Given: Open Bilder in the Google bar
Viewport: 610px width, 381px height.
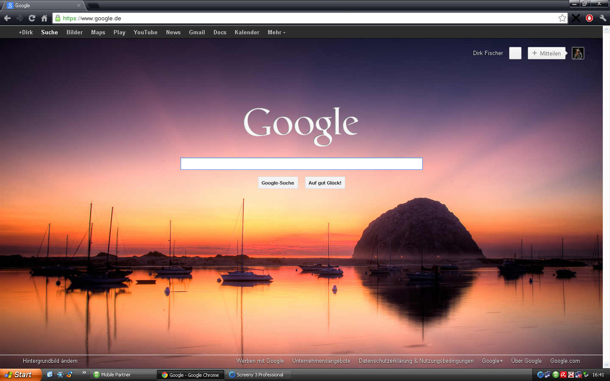Looking at the screenshot, I should tap(75, 32).
